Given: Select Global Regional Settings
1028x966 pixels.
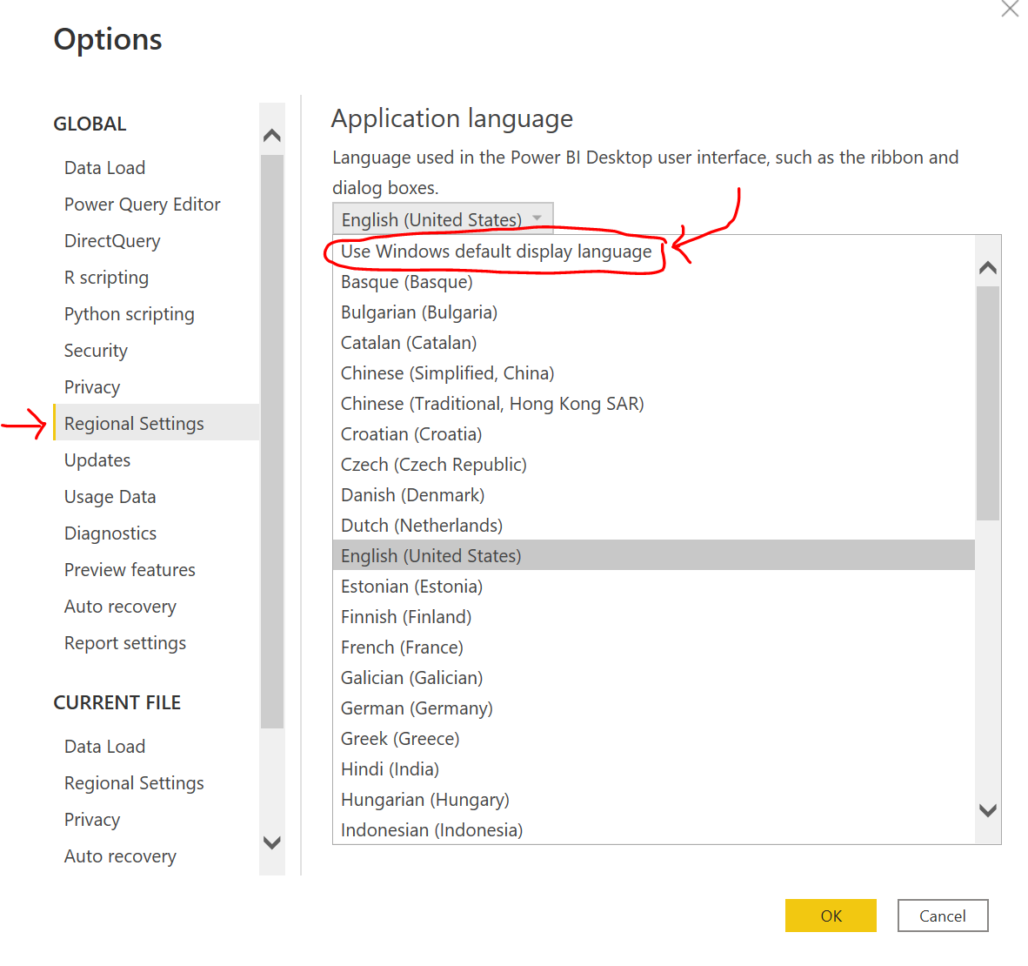Looking at the screenshot, I should [x=157, y=423].
